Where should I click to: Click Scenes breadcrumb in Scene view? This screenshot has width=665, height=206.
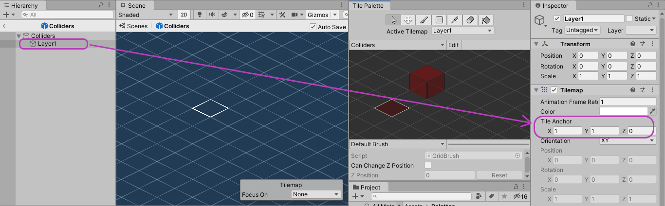(x=133, y=26)
